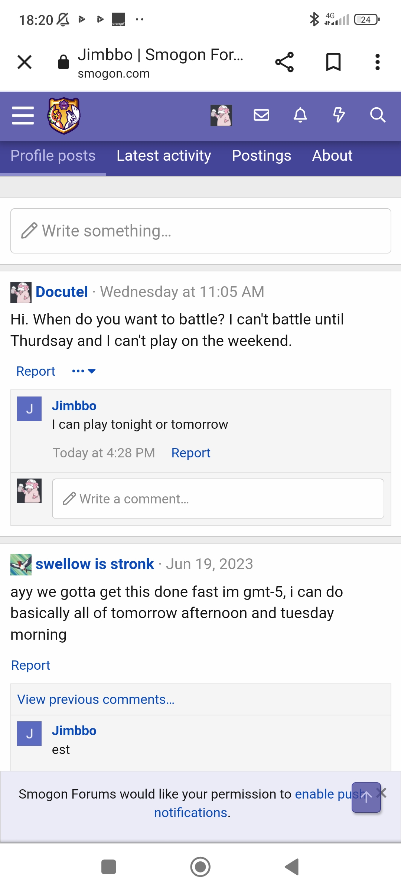This screenshot has height=891, width=401.
Task: Open the hamburger navigation menu
Action: 23,115
